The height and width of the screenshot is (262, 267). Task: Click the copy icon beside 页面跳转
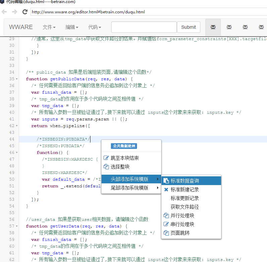coord(166,233)
